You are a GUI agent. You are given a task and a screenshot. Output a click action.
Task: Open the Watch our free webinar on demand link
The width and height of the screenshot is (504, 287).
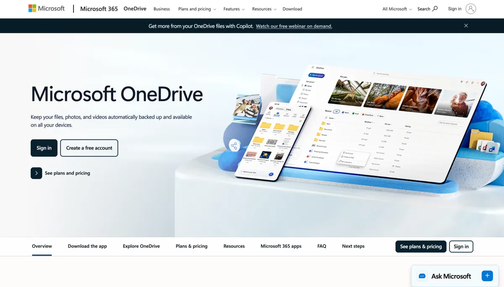coord(294,26)
